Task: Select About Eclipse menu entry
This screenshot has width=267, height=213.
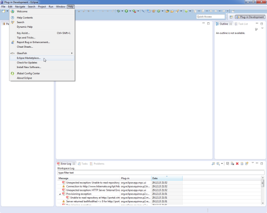Action: (x=42, y=78)
